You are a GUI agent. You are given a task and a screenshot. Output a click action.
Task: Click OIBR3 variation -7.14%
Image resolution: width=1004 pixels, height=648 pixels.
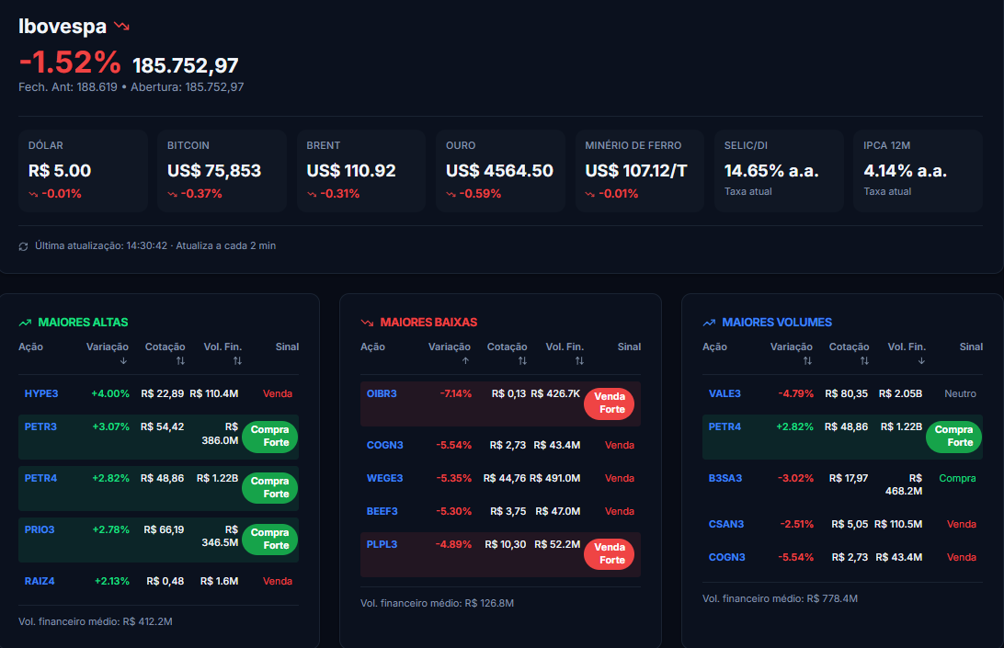coord(456,393)
